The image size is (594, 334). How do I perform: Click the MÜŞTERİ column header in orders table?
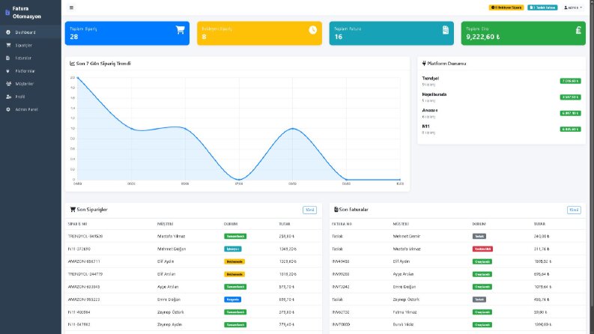point(166,224)
